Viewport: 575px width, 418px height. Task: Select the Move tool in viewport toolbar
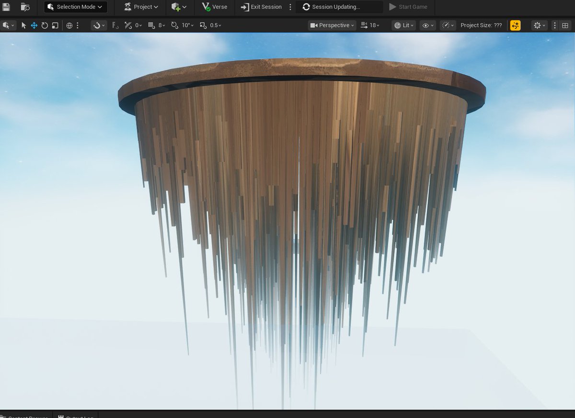pos(34,25)
